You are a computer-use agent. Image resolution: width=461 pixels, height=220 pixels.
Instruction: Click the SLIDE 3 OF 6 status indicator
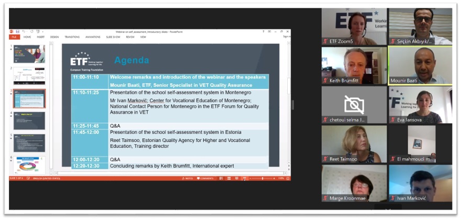tap(17, 178)
